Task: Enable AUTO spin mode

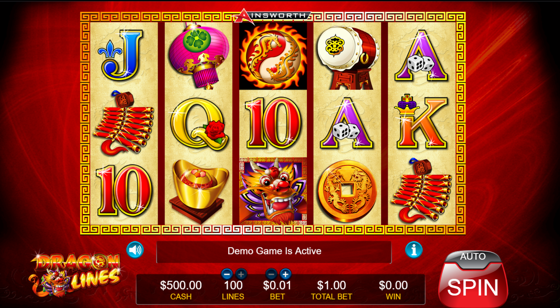Action: (x=473, y=257)
